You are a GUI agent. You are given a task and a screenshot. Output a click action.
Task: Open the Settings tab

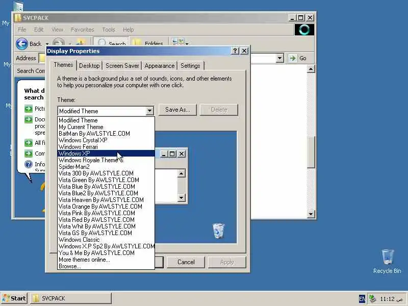pos(190,66)
